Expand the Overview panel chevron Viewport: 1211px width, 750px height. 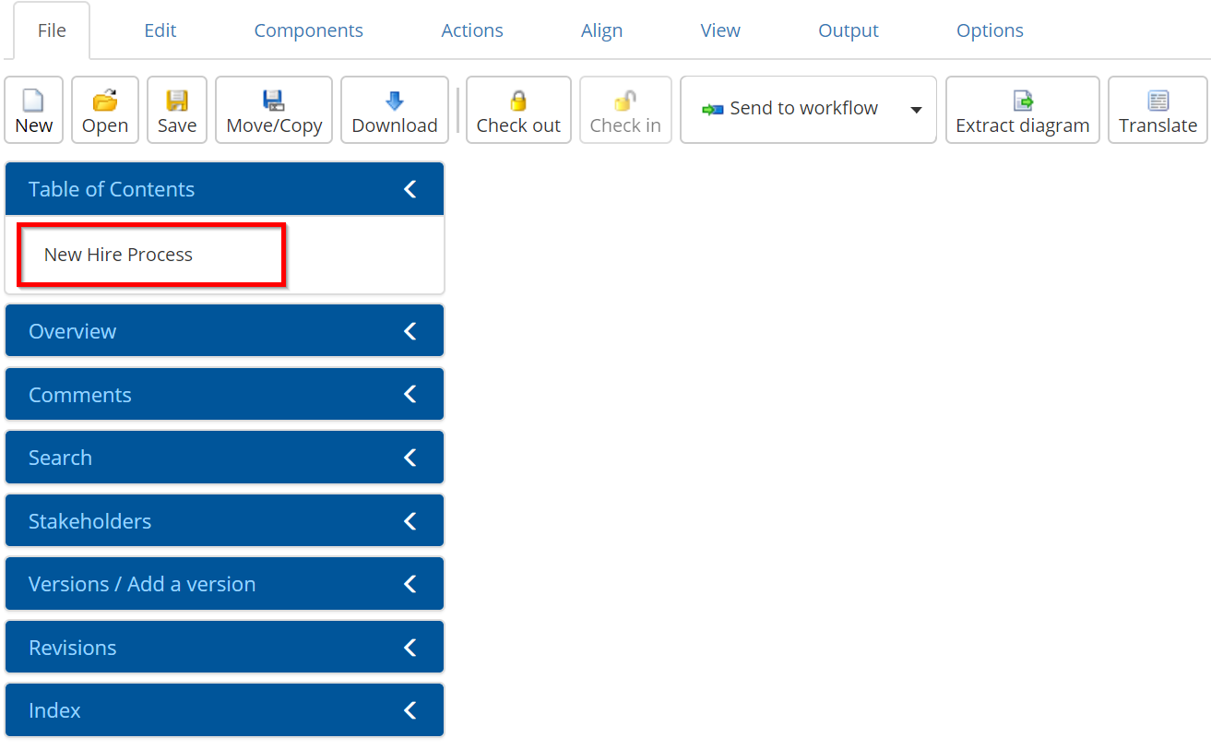tap(410, 331)
